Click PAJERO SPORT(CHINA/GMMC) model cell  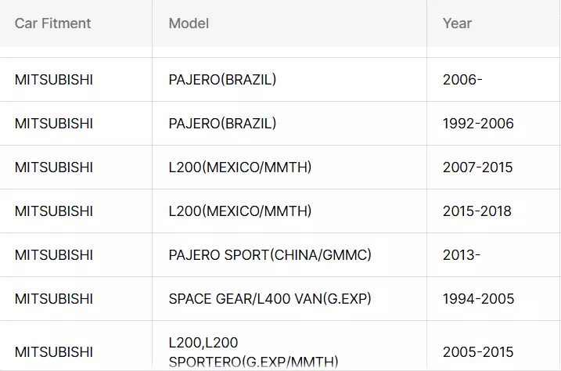point(270,255)
